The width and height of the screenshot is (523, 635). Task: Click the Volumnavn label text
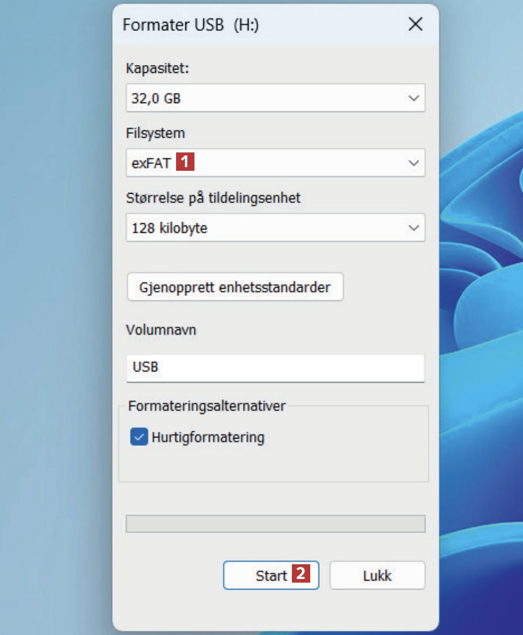[161, 330]
